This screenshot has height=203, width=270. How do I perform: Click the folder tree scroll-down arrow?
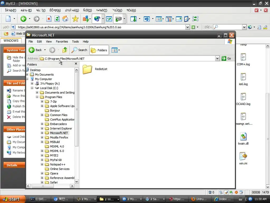[x=77, y=181]
